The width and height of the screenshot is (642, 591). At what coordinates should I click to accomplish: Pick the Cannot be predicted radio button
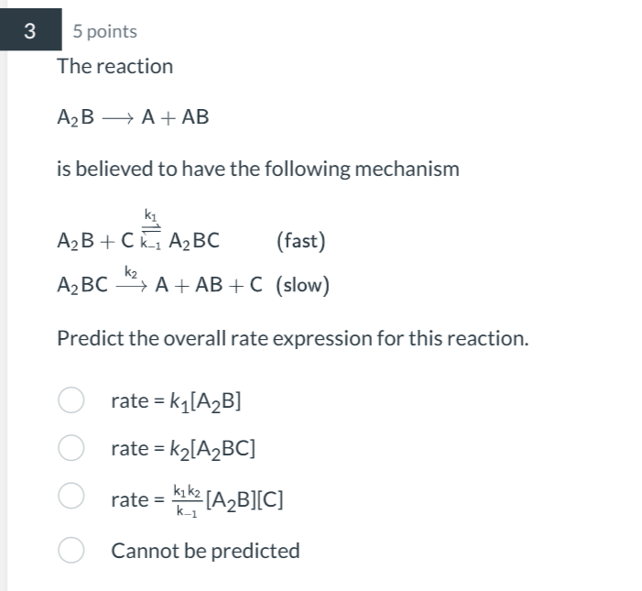coord(71,551)
